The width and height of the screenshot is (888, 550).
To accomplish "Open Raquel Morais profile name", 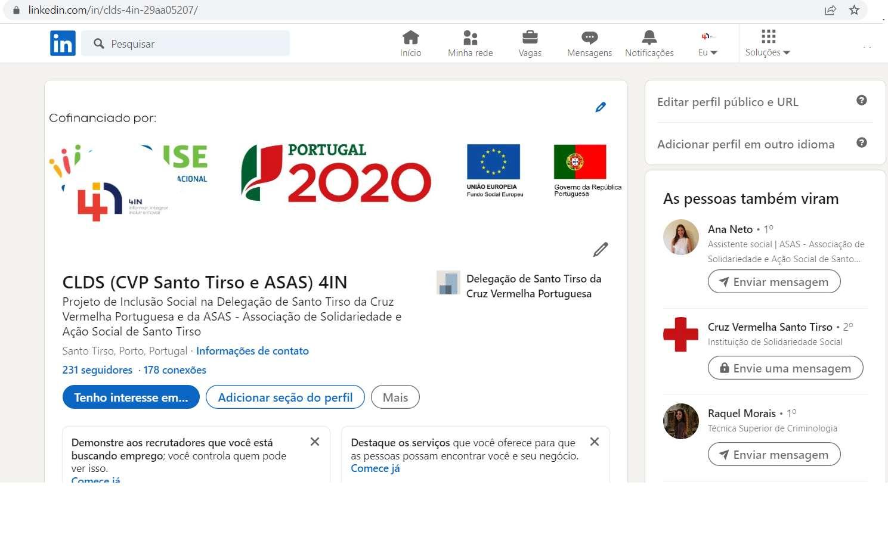I will pyautogui.click(x=742, y=414).
